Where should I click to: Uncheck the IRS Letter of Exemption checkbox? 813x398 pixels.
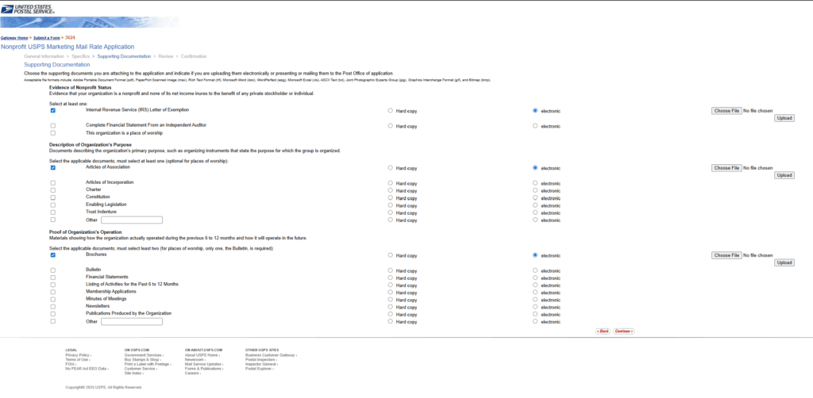tap(53, 110)
